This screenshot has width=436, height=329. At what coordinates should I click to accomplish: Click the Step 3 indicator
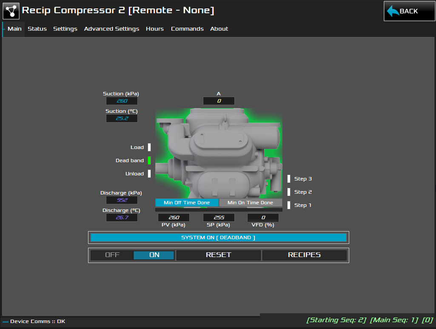pos(289,179)
